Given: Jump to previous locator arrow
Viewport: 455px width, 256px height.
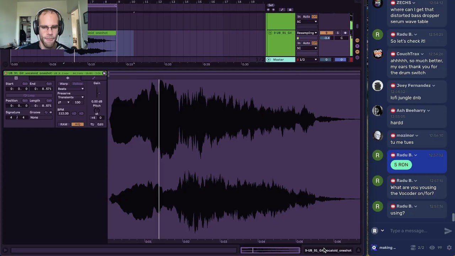Looking at the screenshot, I should 268,10.
